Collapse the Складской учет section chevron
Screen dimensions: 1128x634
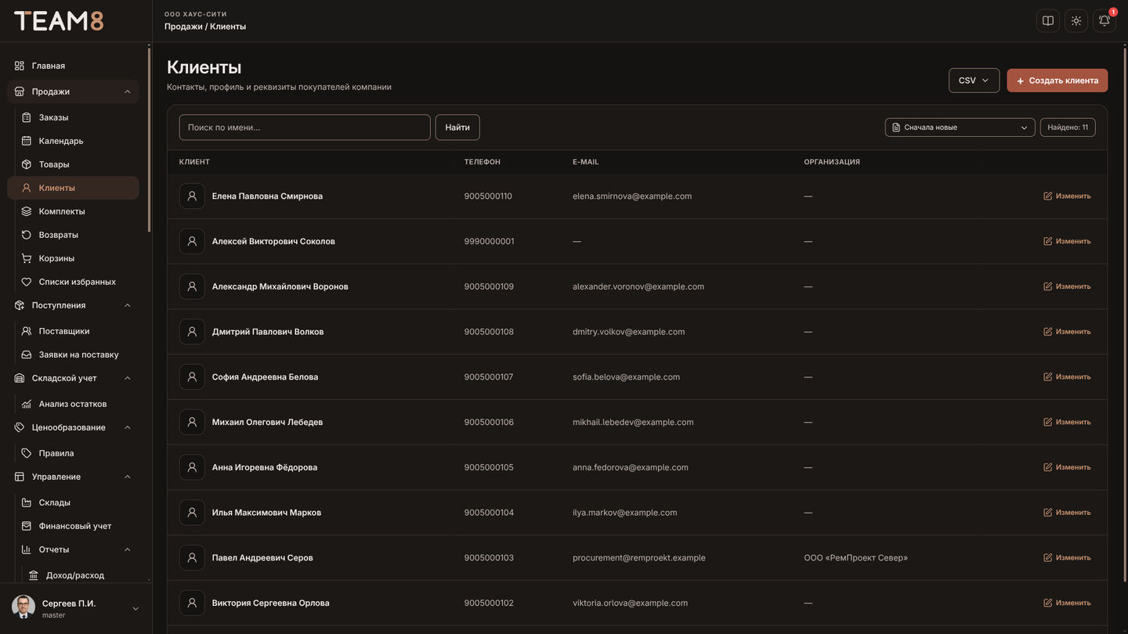click(128, 378)
